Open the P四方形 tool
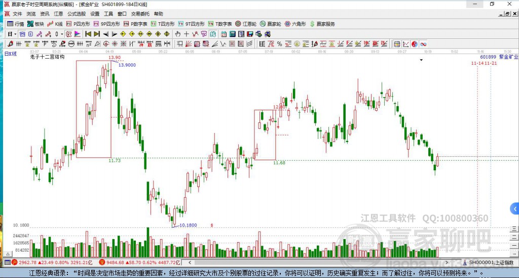This screenshot has height=278, width=519. point(78,24)
